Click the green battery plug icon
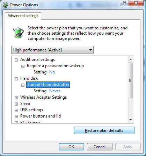Viewport: 146px width, 156px height. (x=18, y=33)
